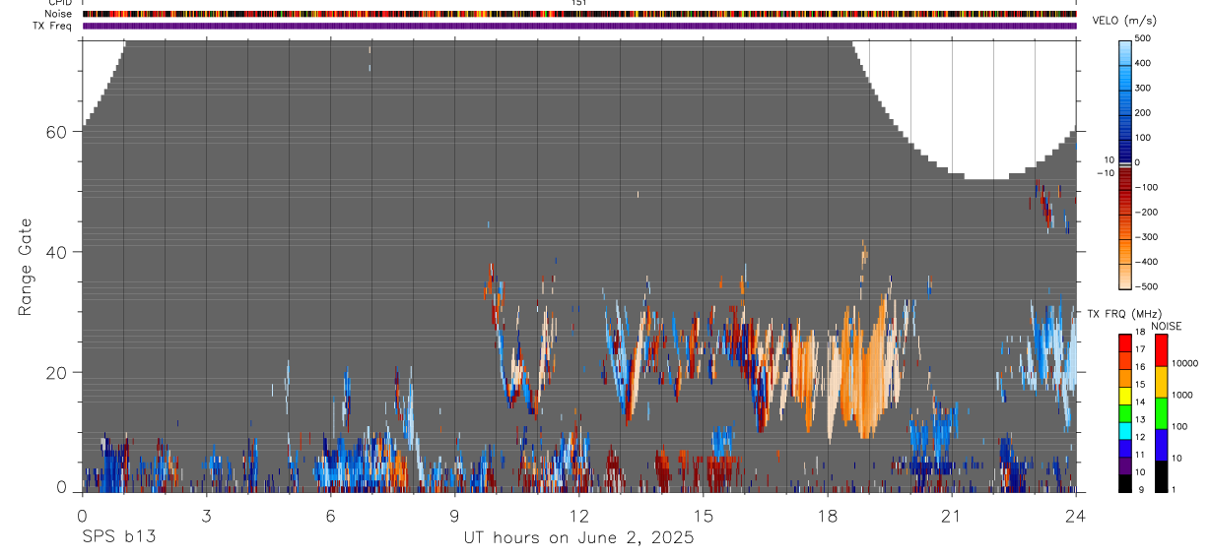
Task: Click the SPS b13 radar label
Action: pos(118,537)
